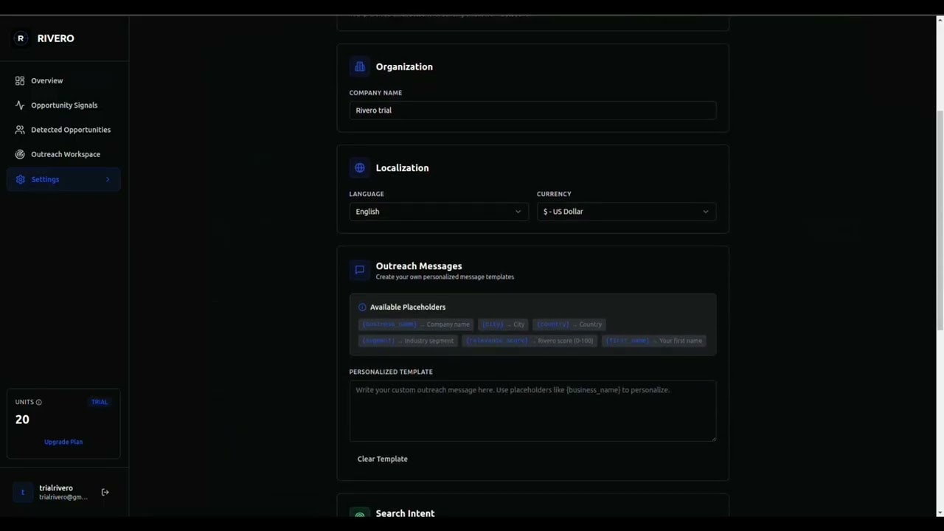Click the Outreach Messages chat icon
Viewport: 944px width, 531px height.
pyautogui.click(x=360, y=270)
